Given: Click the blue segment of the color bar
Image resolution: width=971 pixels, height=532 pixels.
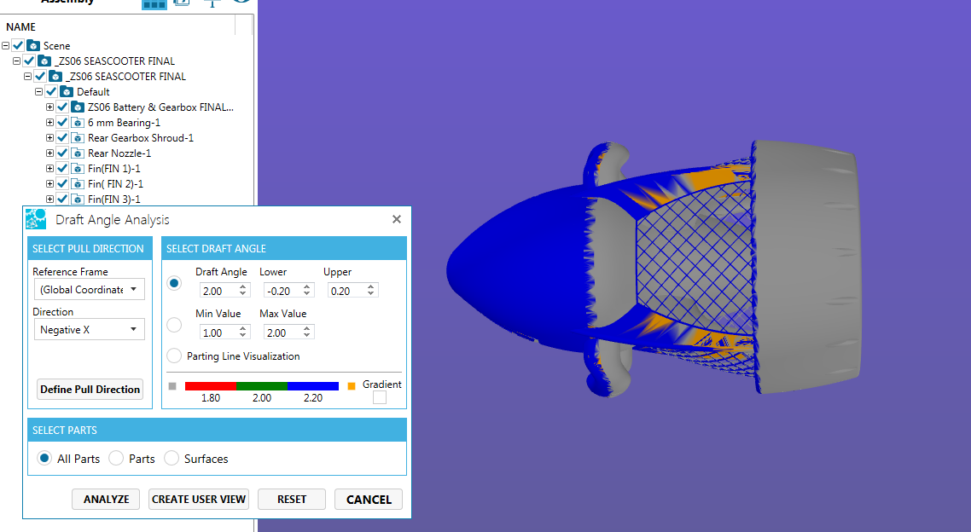Looking at the screenshot, I should (312, 386).
